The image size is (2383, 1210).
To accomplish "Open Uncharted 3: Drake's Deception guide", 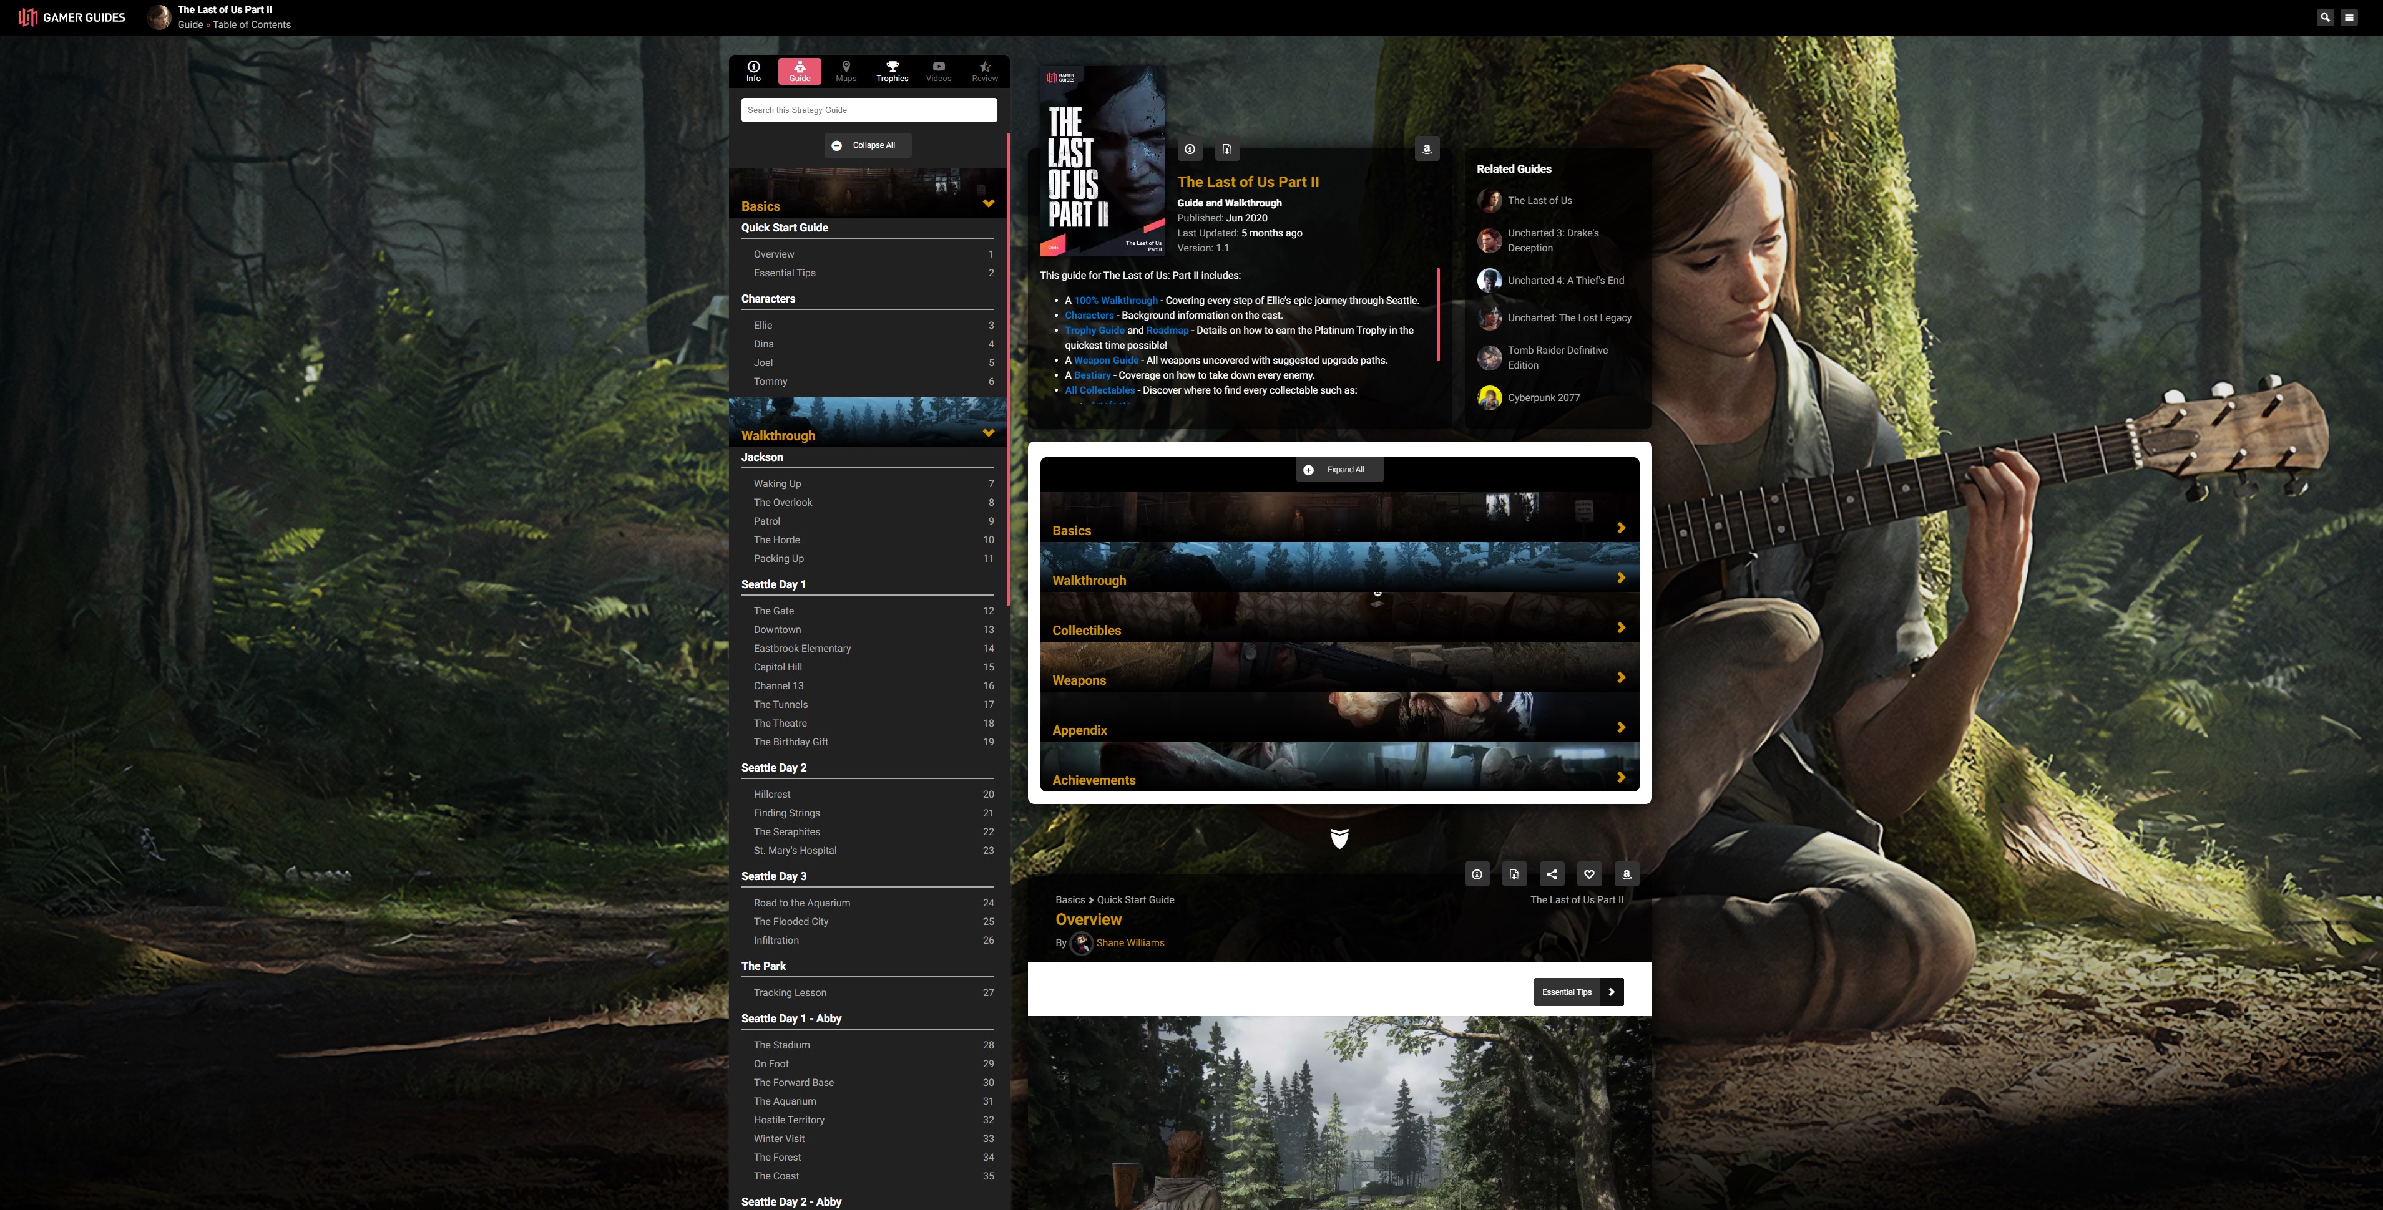I will click(x=1554, y=240).
